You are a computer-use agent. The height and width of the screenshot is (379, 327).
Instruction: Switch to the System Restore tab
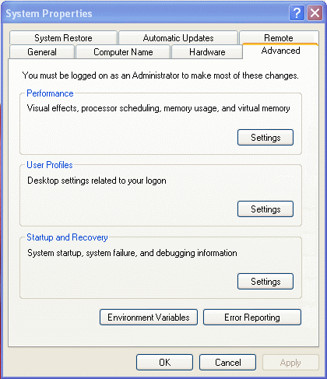tap(63, 38)
